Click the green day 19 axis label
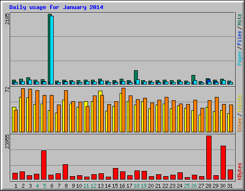The width and height of the screenshot is (245, 191). [144, 186]
